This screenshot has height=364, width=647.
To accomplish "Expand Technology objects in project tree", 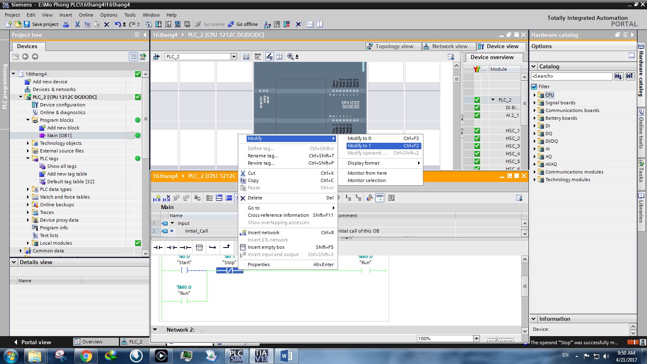I will pyautogui.click(x=28, y=143).
